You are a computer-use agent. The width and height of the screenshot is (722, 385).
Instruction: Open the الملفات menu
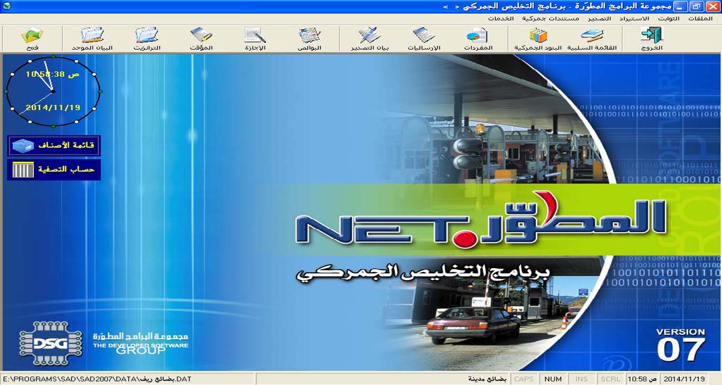coord(700,19)
